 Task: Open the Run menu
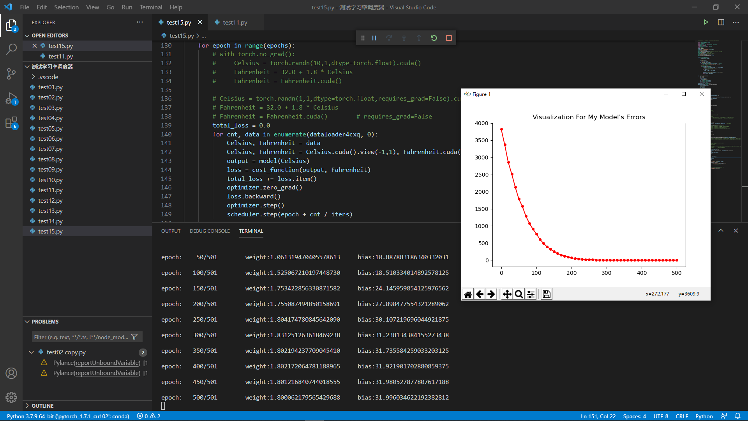[x=127, y=7]
